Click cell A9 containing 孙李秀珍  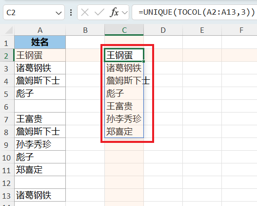pos(40,144)
